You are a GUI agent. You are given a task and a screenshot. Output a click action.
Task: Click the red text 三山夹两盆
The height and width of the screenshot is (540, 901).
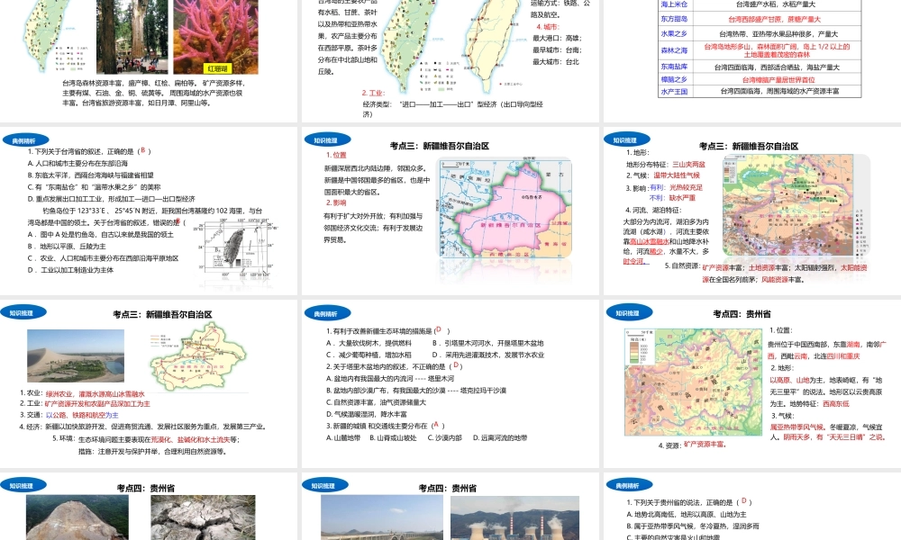(689, 164)
